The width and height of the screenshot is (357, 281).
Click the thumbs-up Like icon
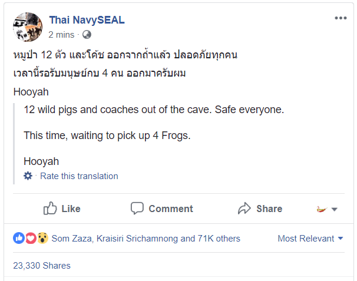pos(51,208)
